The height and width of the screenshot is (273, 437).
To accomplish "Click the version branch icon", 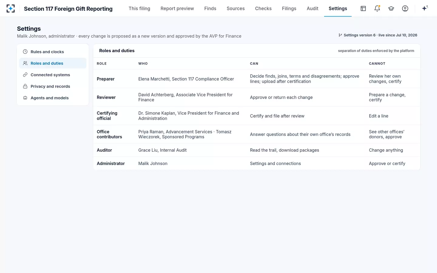I will click(340, 35).
